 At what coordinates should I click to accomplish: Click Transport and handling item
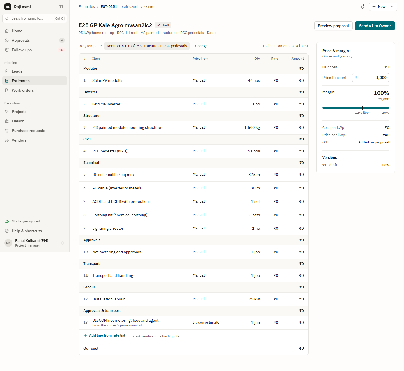113,275
